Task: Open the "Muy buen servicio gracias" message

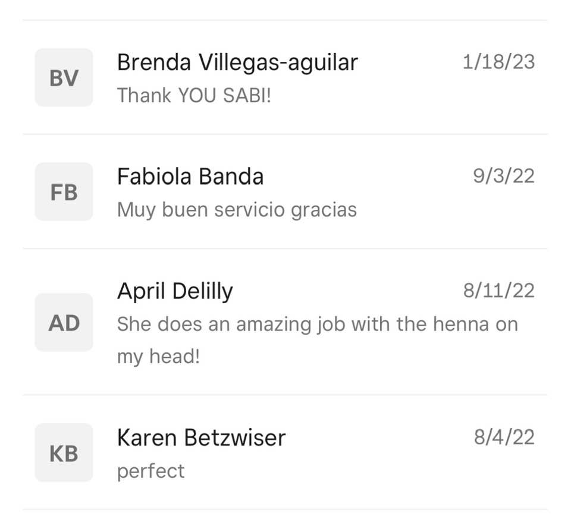Action: [237, 210]
